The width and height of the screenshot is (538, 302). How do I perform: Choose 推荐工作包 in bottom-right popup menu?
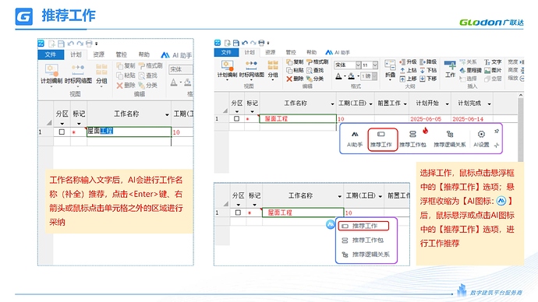click(363, 241)
